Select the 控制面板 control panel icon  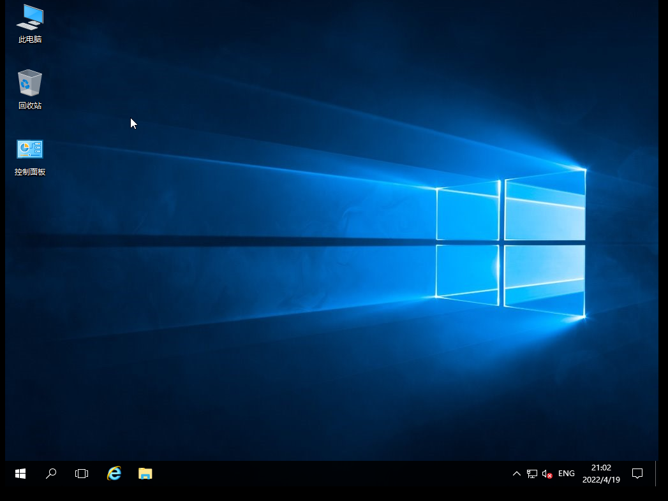[30, 157]
